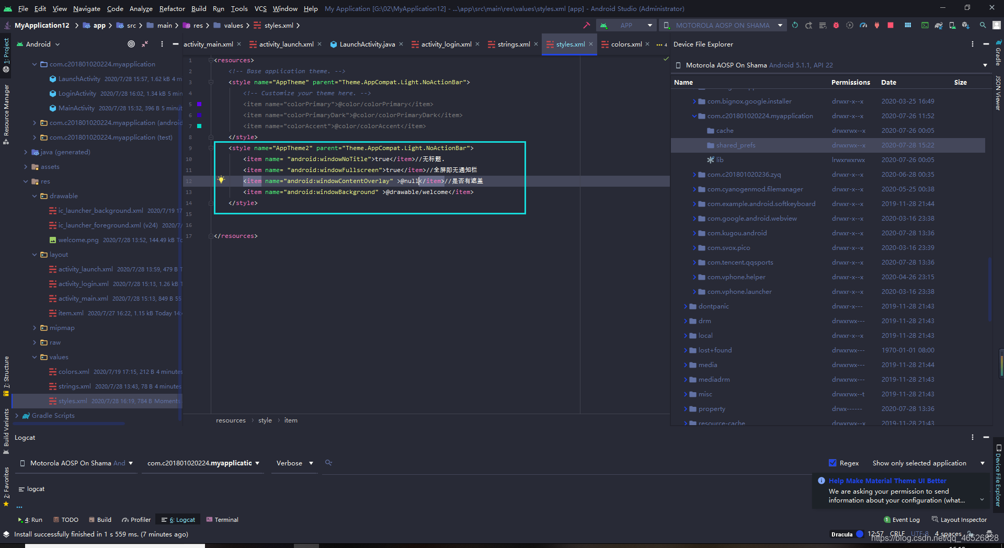Toggle the Structure tool window strip button
The image size is (1004, 548).
(x=6, y=375)
